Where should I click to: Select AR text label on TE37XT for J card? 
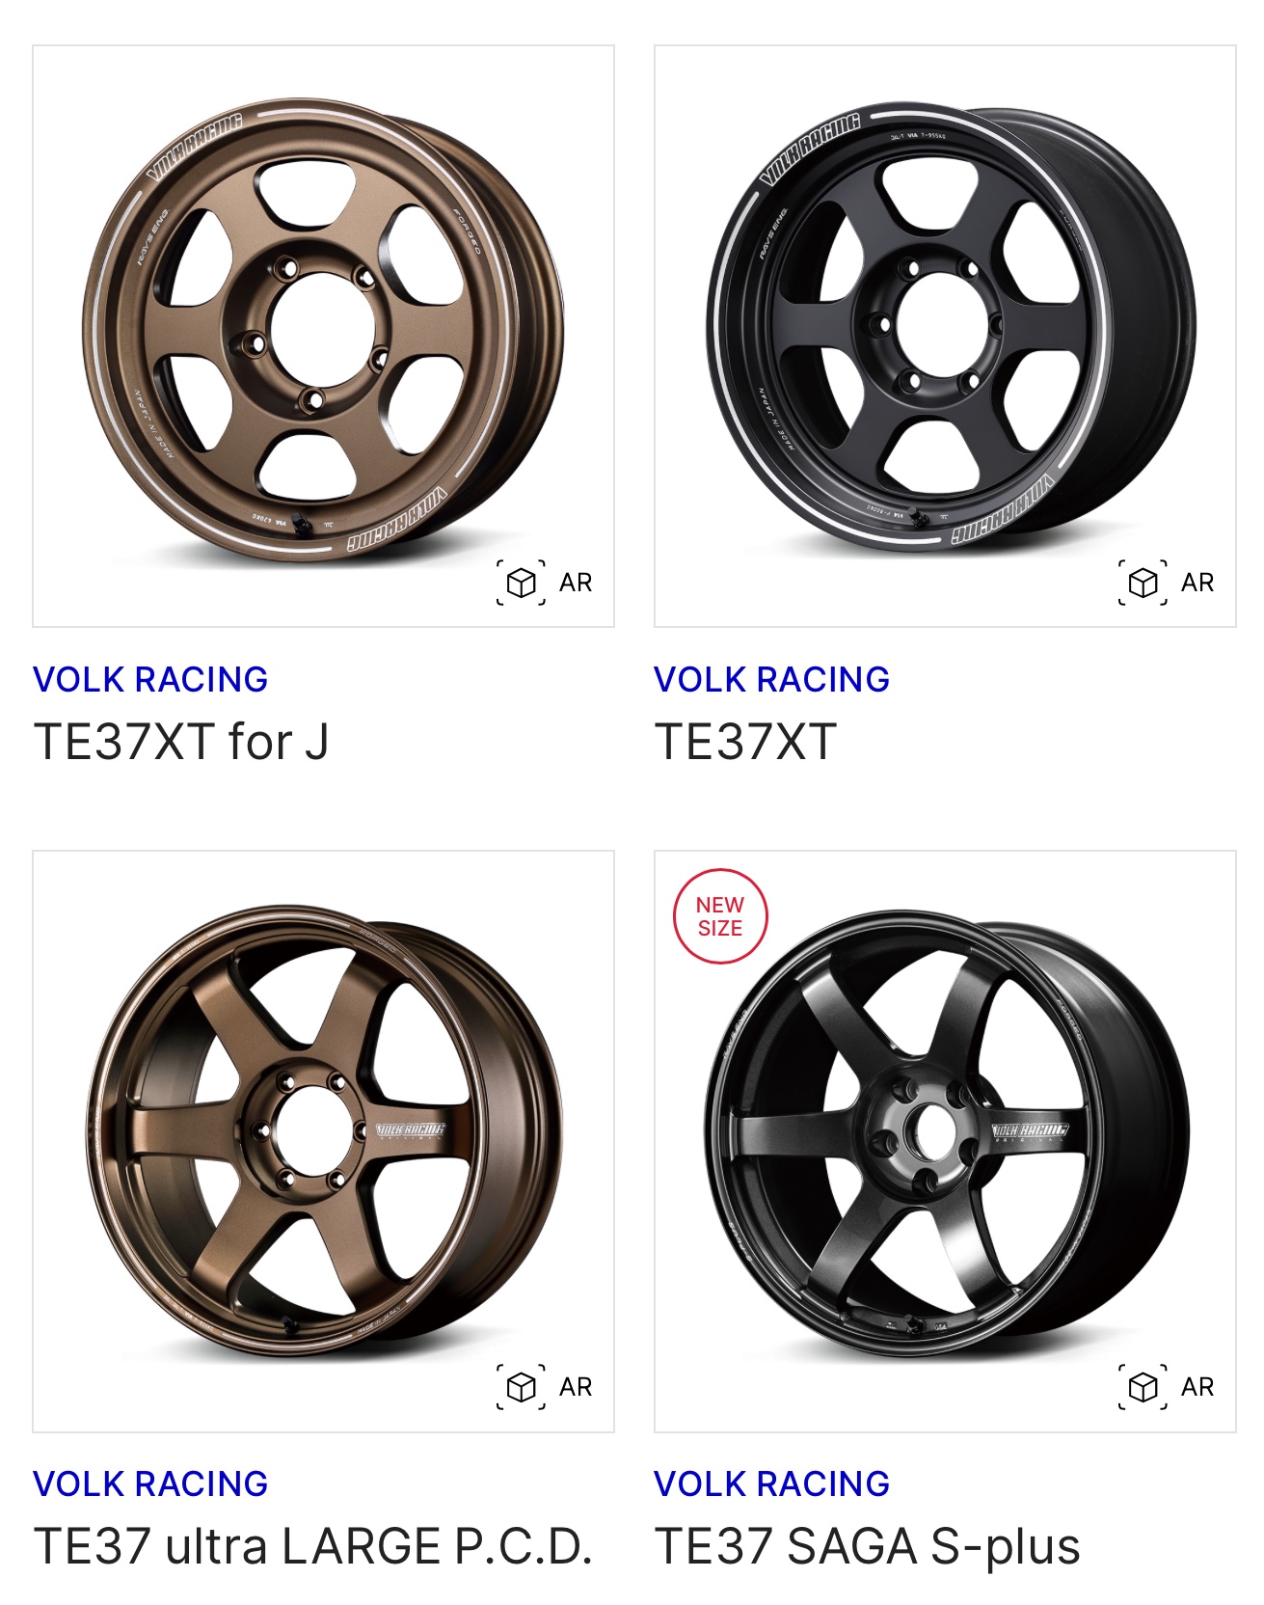tap(576, 583)
